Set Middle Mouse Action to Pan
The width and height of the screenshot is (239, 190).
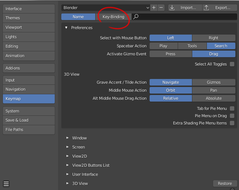(214, 90)
